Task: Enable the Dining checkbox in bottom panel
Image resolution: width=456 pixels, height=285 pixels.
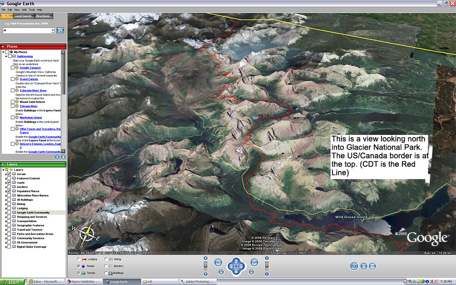Action: point(106,259)
